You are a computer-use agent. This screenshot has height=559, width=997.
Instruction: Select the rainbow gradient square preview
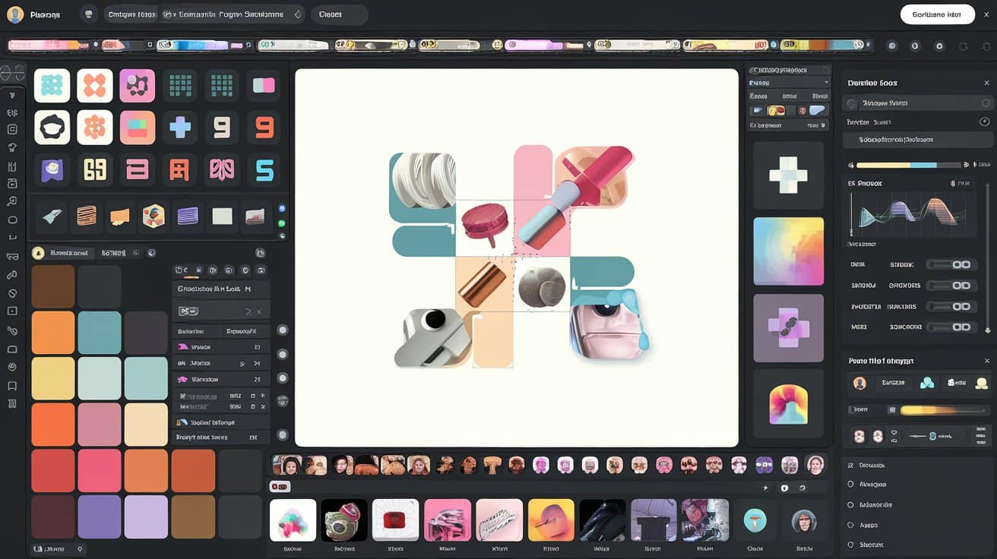coord(788,251)
